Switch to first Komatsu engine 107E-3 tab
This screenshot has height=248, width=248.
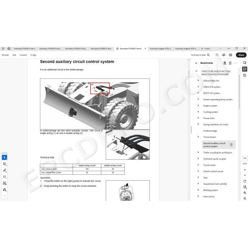[160, 49]
